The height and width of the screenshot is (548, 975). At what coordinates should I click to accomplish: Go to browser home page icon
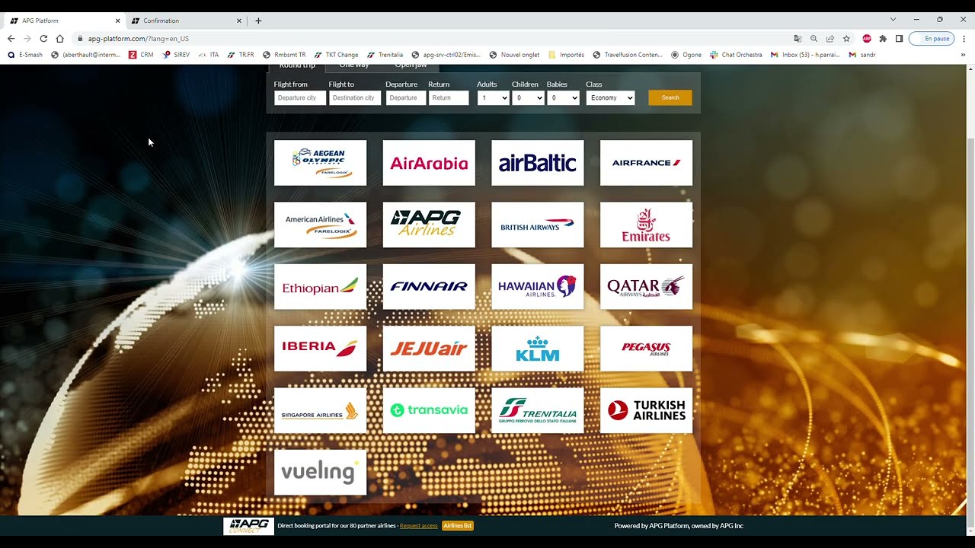click(x=59, y=38)
